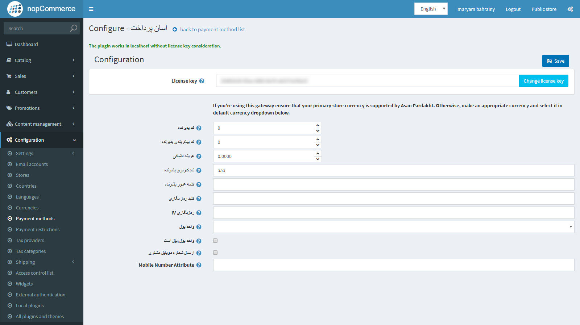Click the back arrow icon near payment method list

[175, 29]
